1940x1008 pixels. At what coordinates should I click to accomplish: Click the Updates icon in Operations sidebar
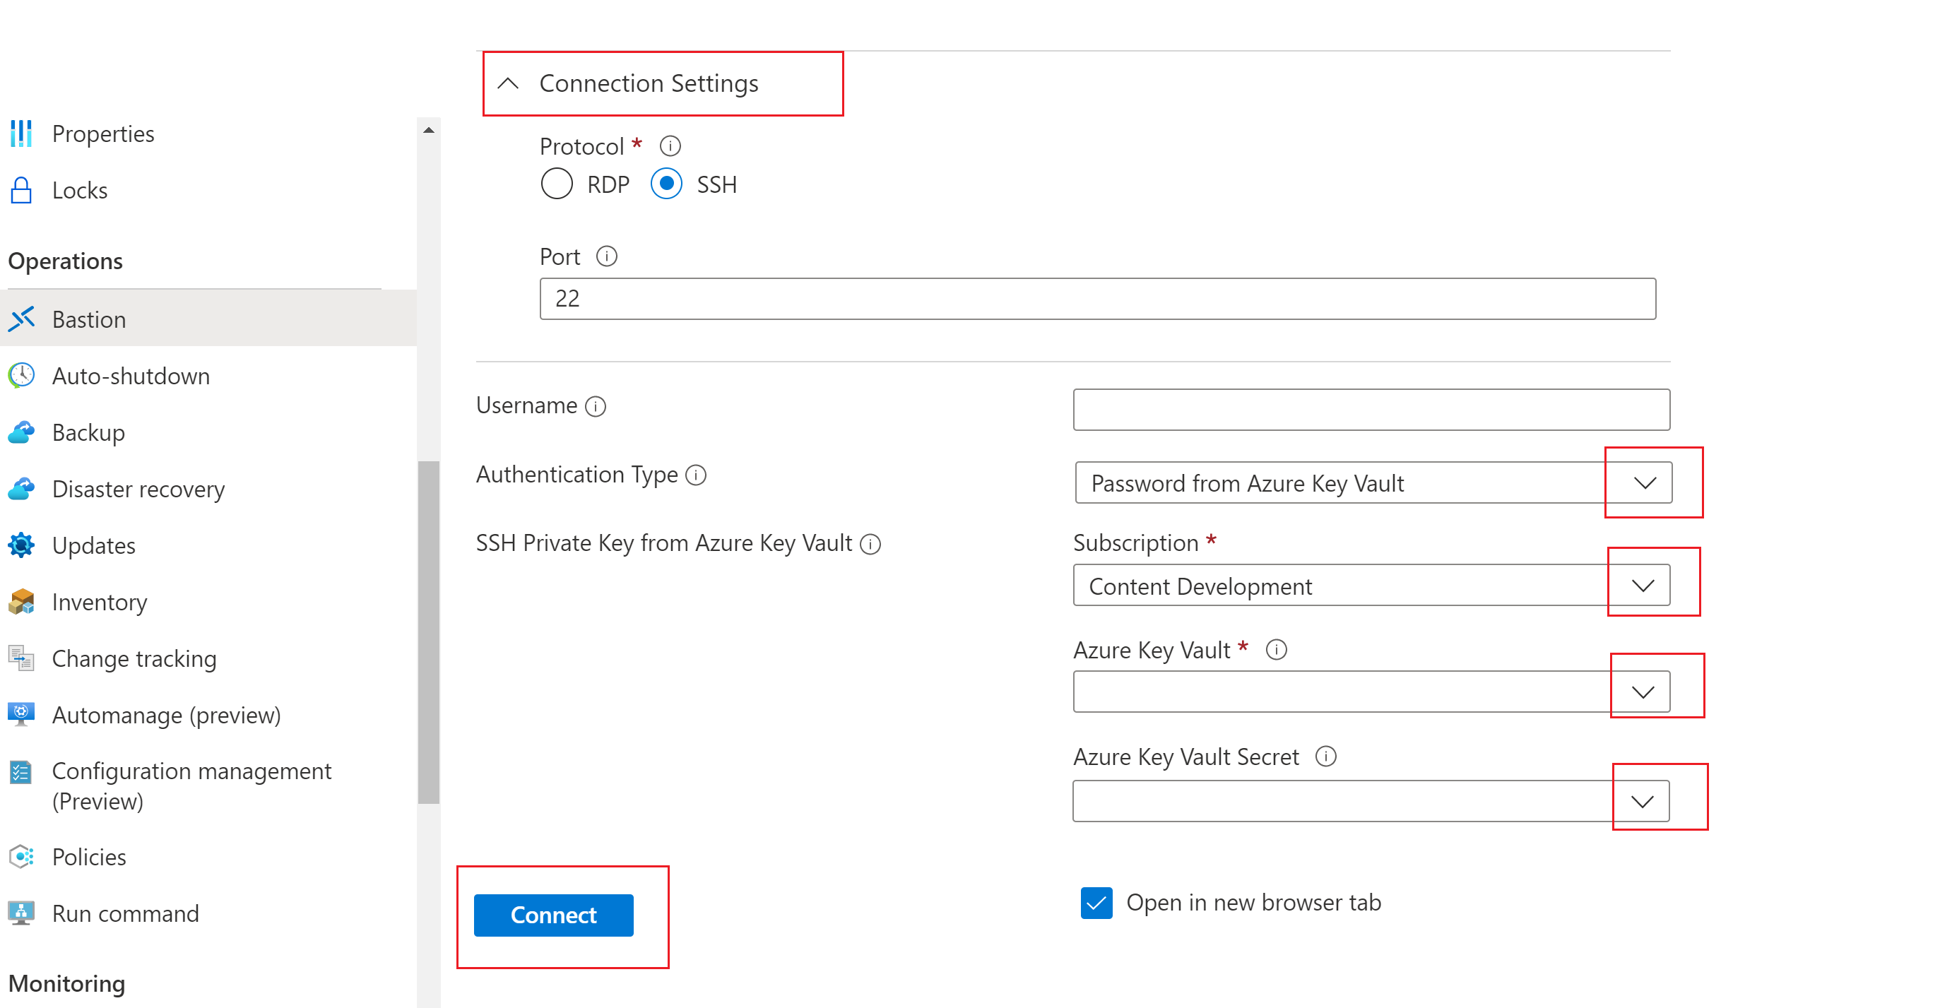(23, 544)
